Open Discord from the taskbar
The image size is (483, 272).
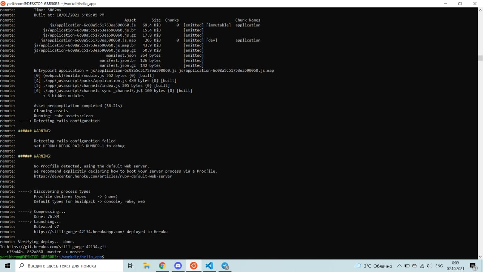click(x=178, y=266)
